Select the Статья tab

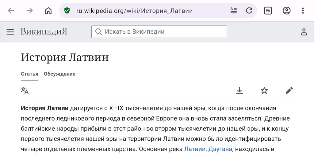click(29, 74)
